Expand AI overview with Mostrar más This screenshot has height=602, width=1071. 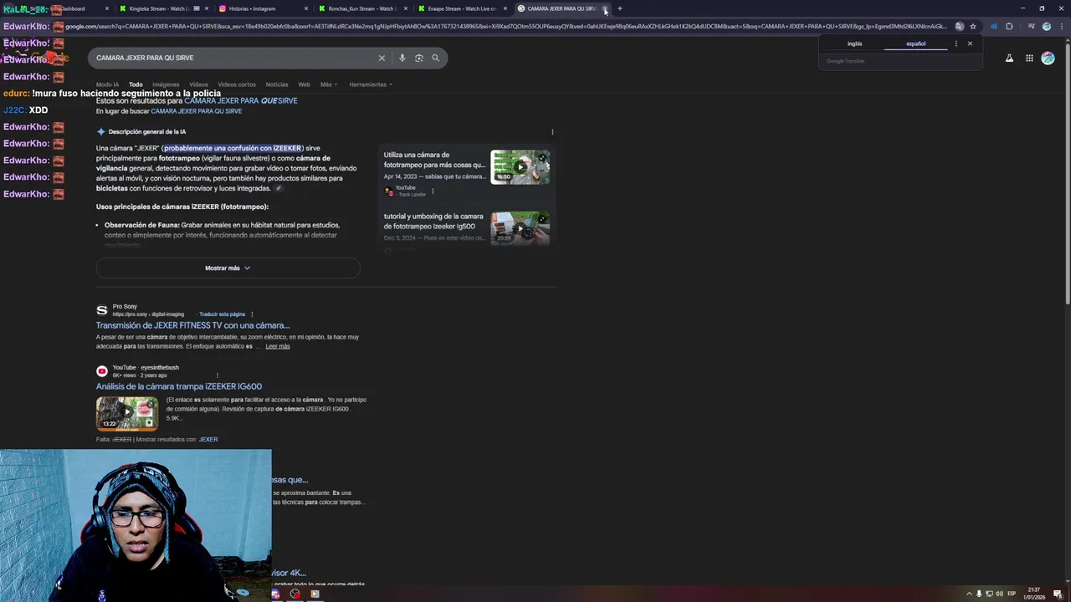[x=228, y=268]
